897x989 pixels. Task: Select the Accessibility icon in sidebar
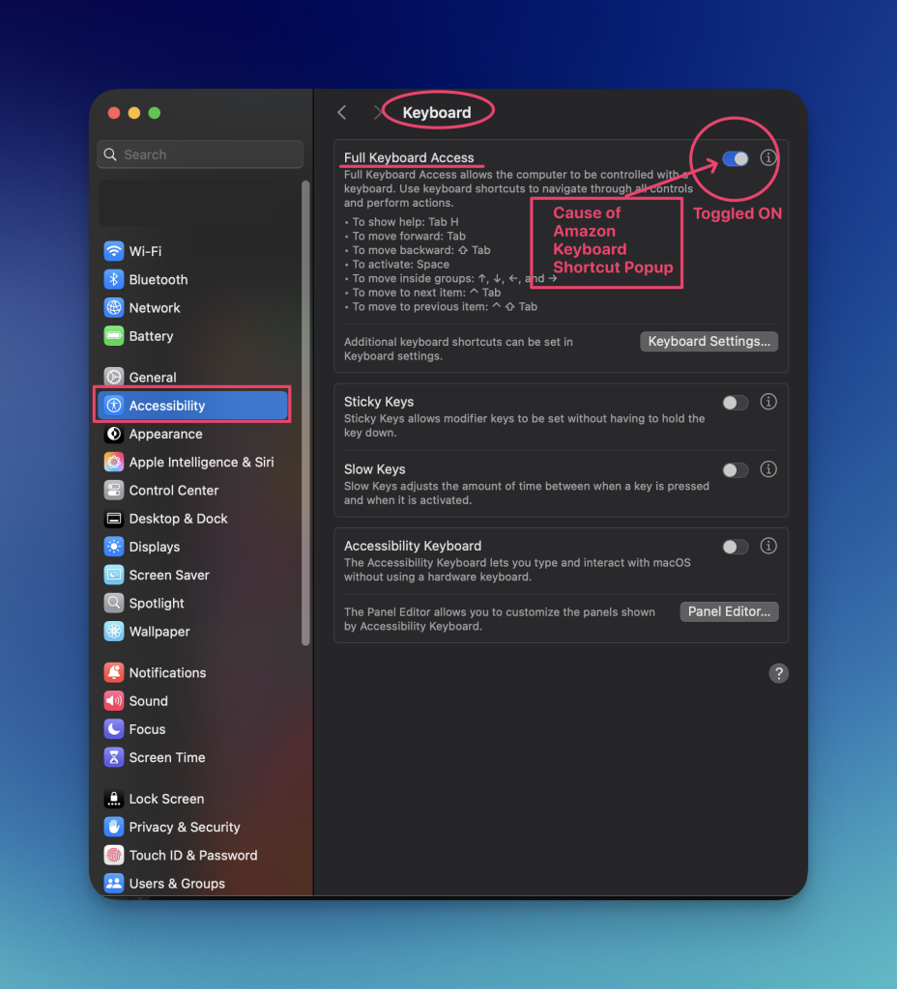[x=114, y=406]
